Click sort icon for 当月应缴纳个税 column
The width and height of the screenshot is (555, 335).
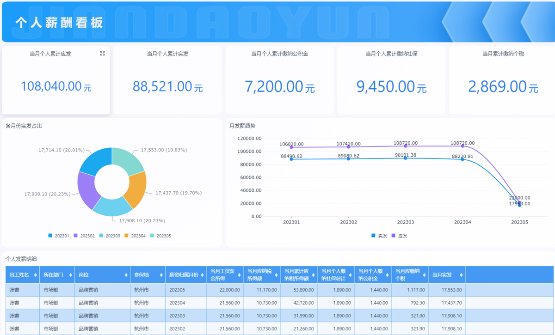click(x=424, y=275)
